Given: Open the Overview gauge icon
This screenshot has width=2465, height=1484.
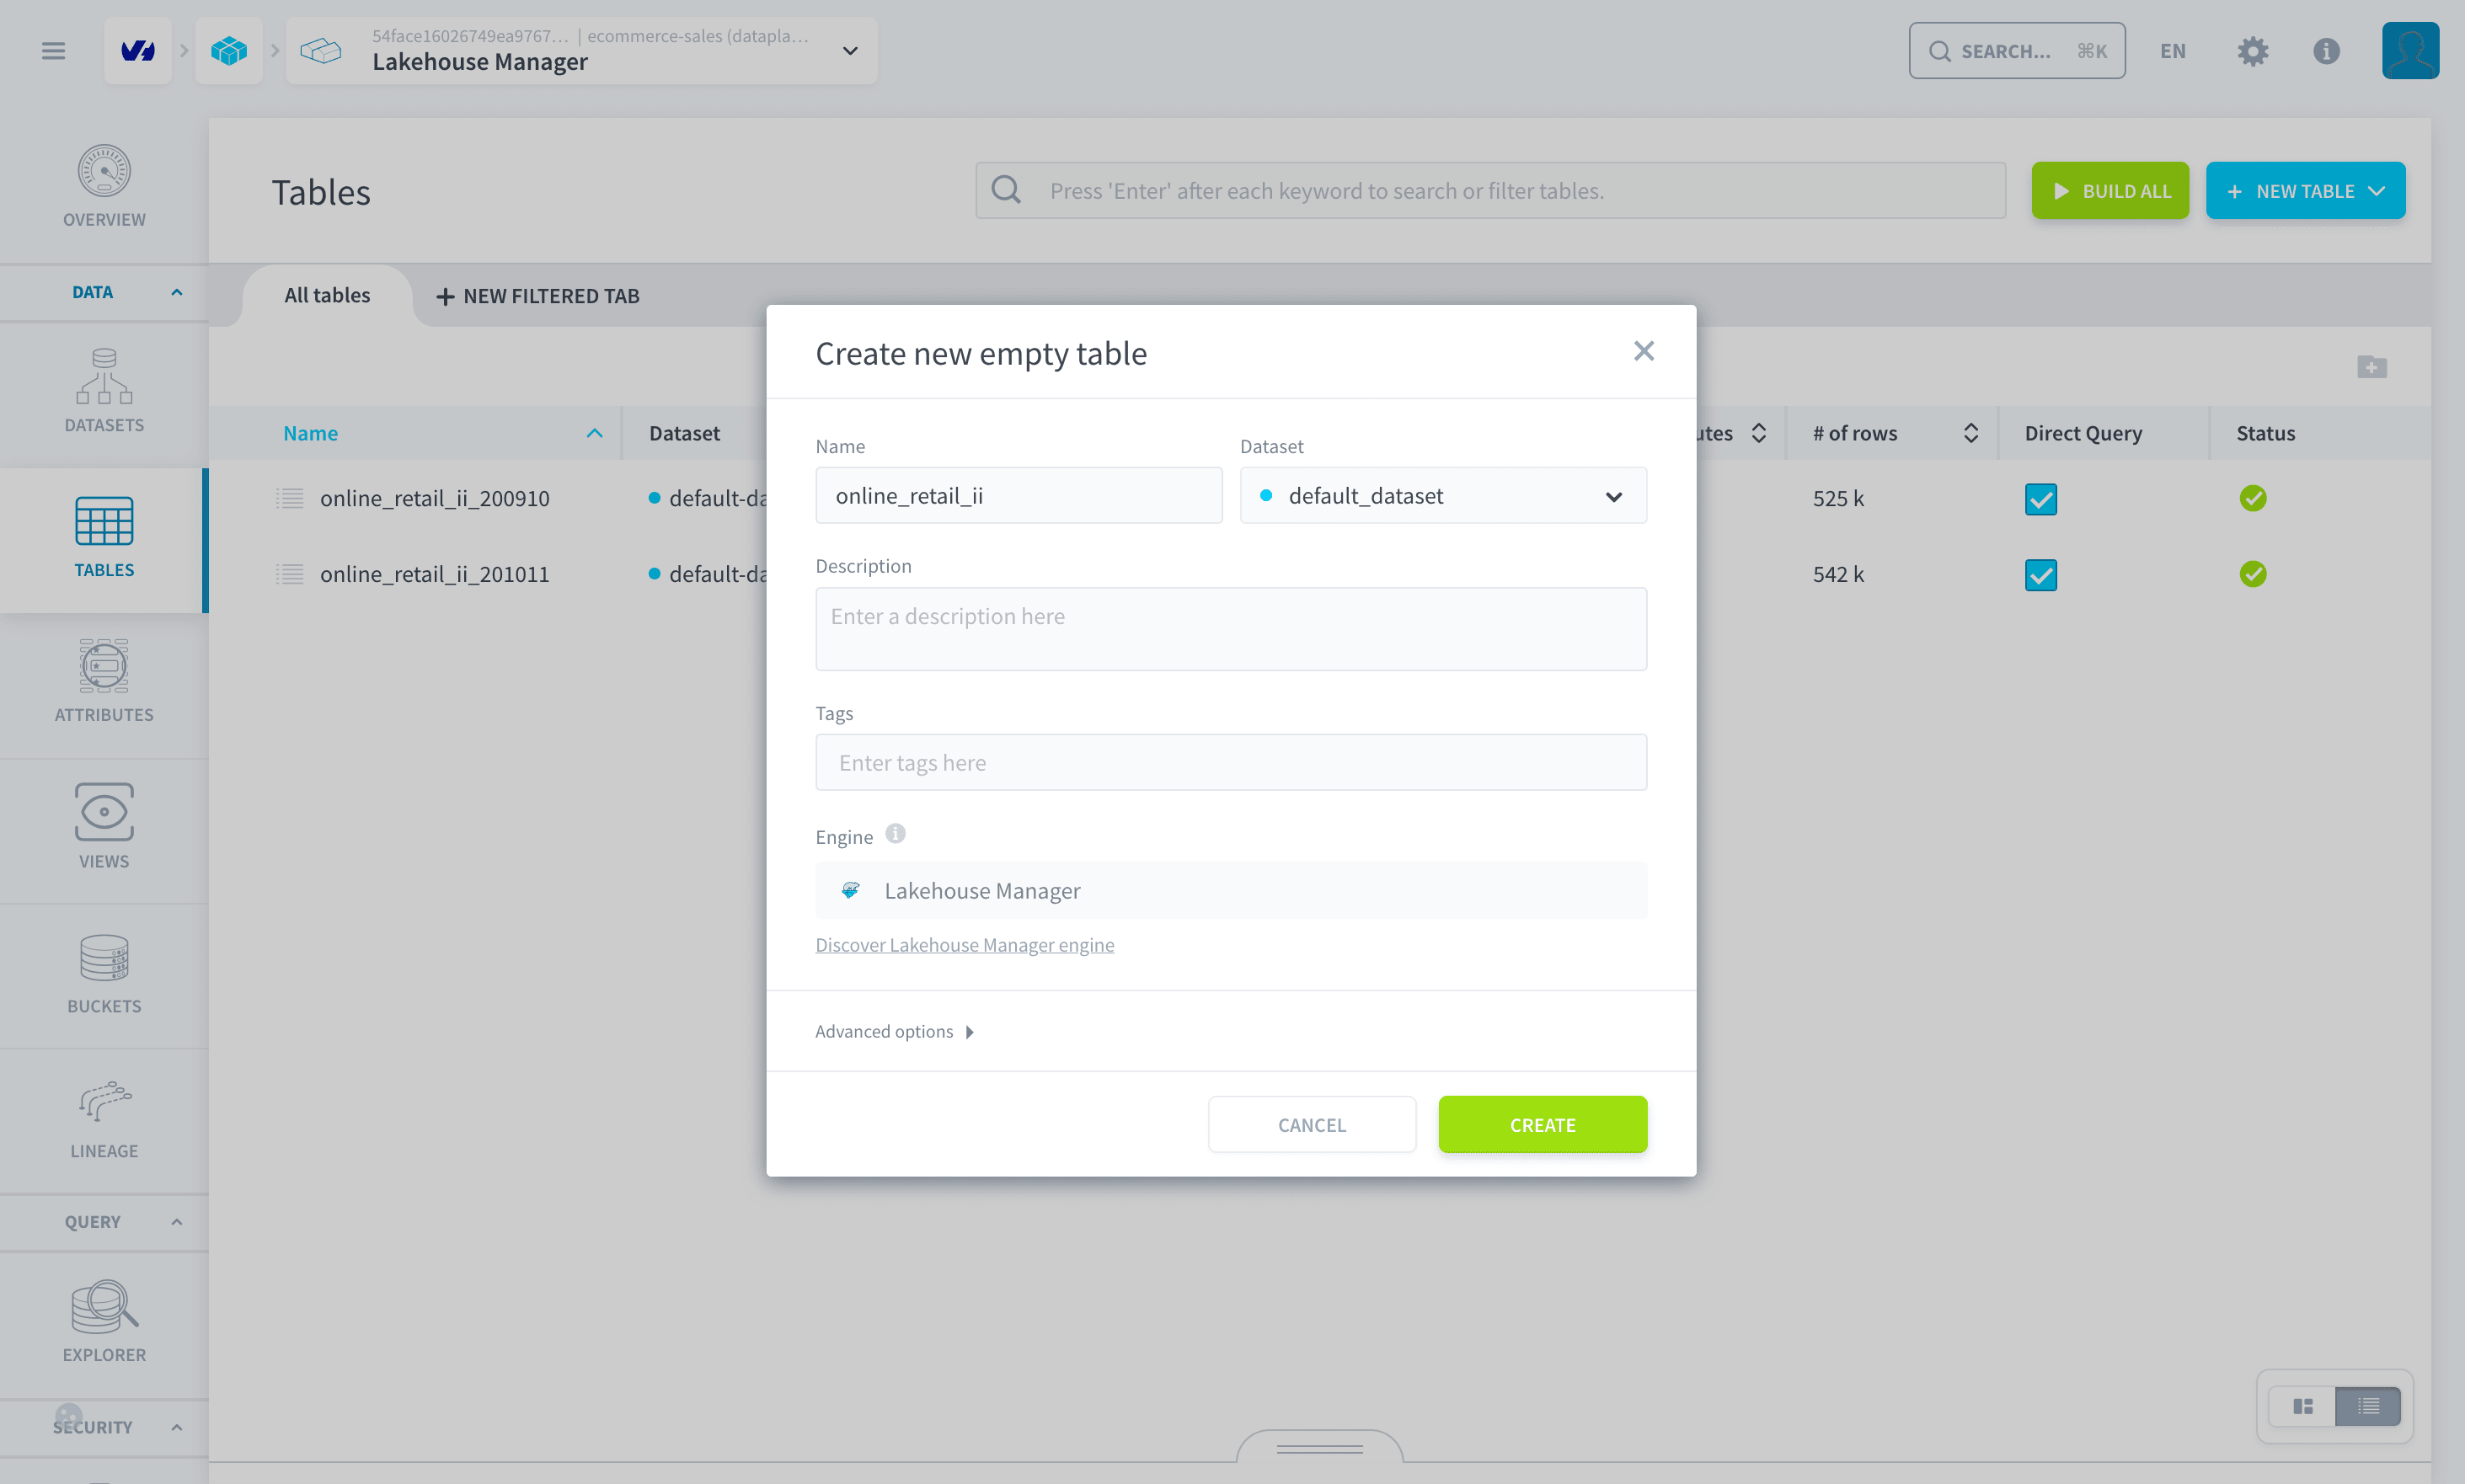Looking at the screenshot, I should point(104,171).
